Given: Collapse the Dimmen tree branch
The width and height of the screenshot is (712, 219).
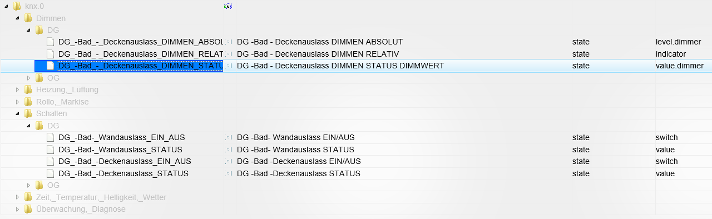Looking at the screenshot, I should 18,19.
